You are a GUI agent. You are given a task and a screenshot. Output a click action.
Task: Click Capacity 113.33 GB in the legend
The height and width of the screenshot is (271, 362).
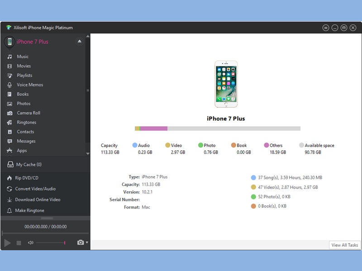[110, 149]
